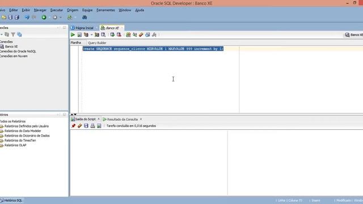Viewport: 363px width, 204px height.
Task: Switch to the Planilha sub-tab
Action: [x=75, y=43]
